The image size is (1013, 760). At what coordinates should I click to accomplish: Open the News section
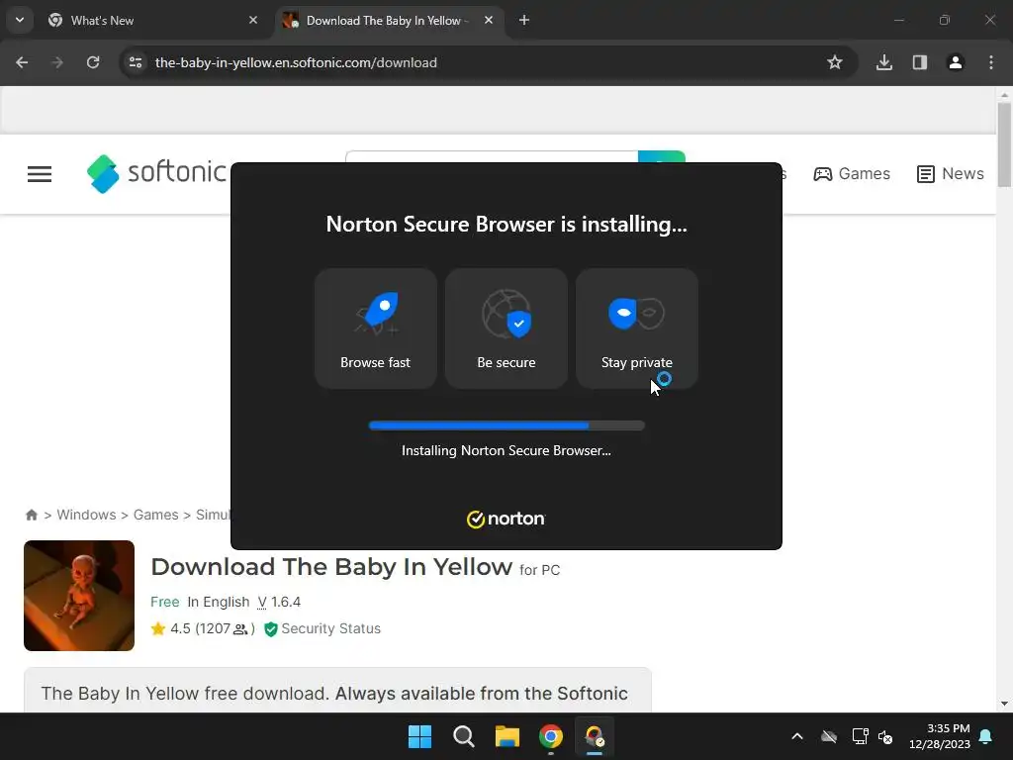click(951, 174)
